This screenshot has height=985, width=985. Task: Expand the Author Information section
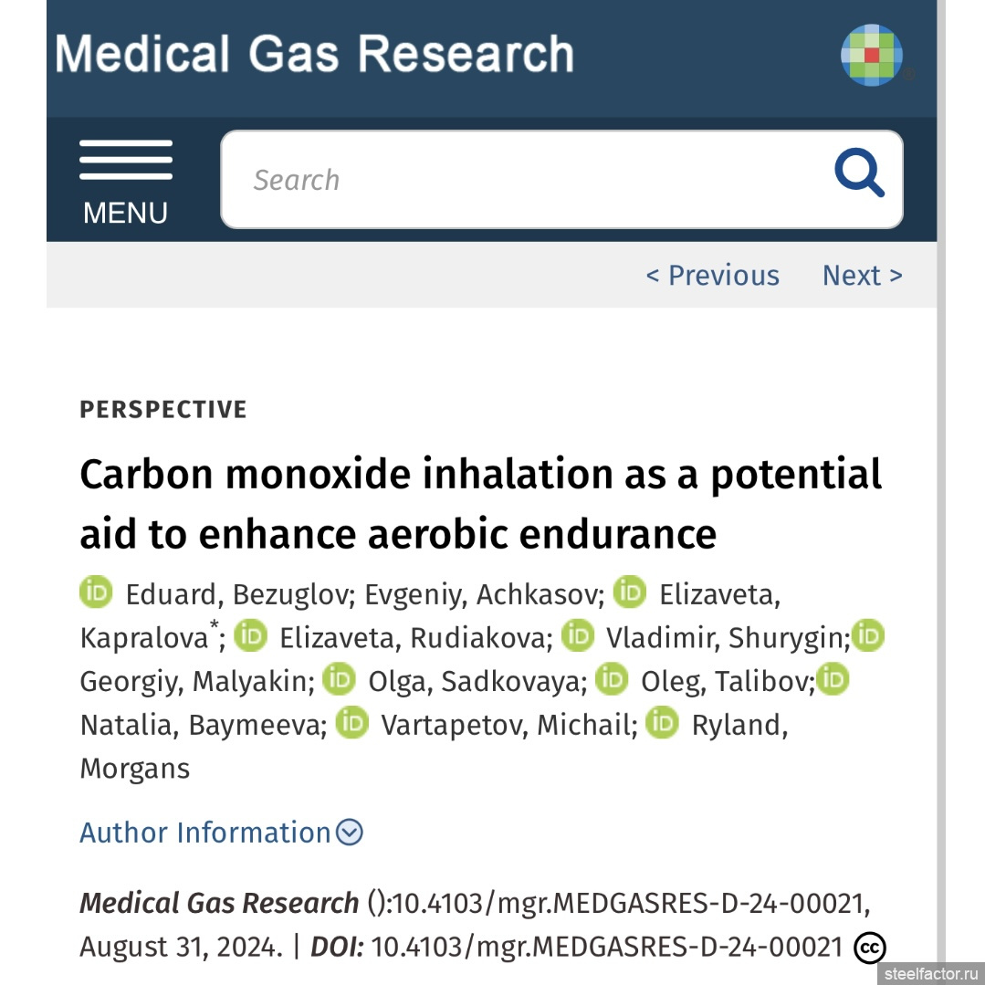221,833
